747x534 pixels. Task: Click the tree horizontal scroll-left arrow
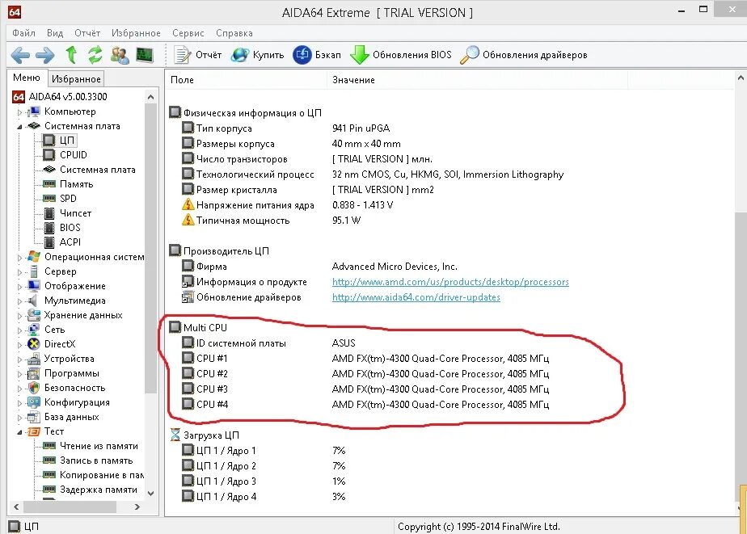tap(16, 507)
